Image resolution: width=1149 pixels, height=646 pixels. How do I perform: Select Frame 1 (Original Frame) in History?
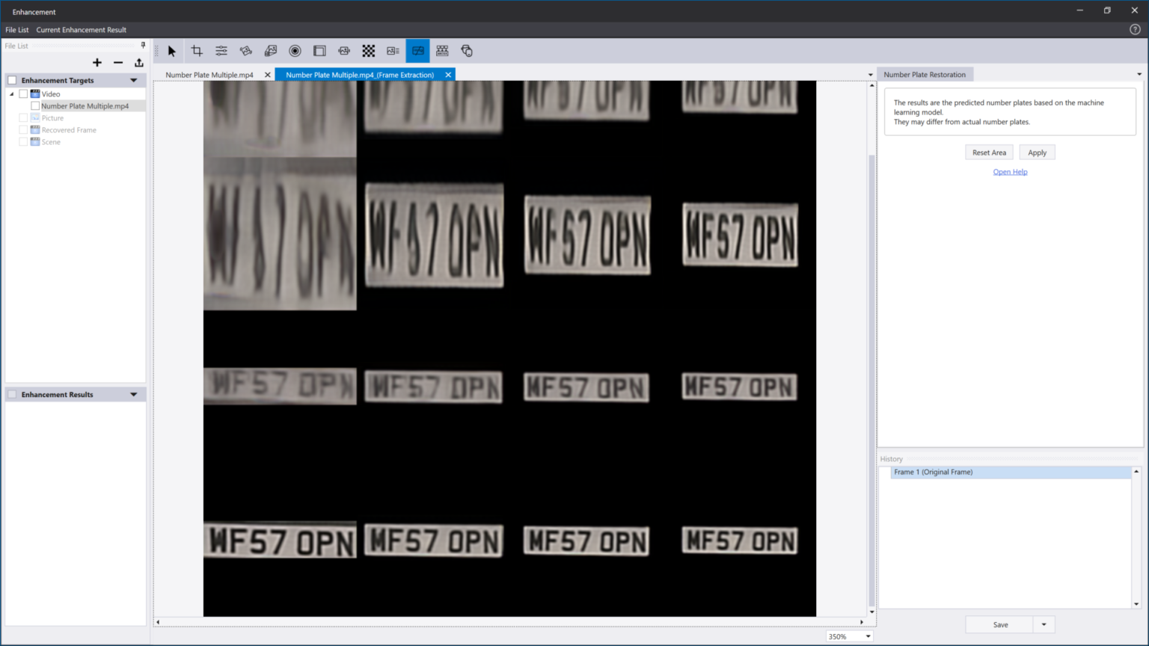point(933,472)
